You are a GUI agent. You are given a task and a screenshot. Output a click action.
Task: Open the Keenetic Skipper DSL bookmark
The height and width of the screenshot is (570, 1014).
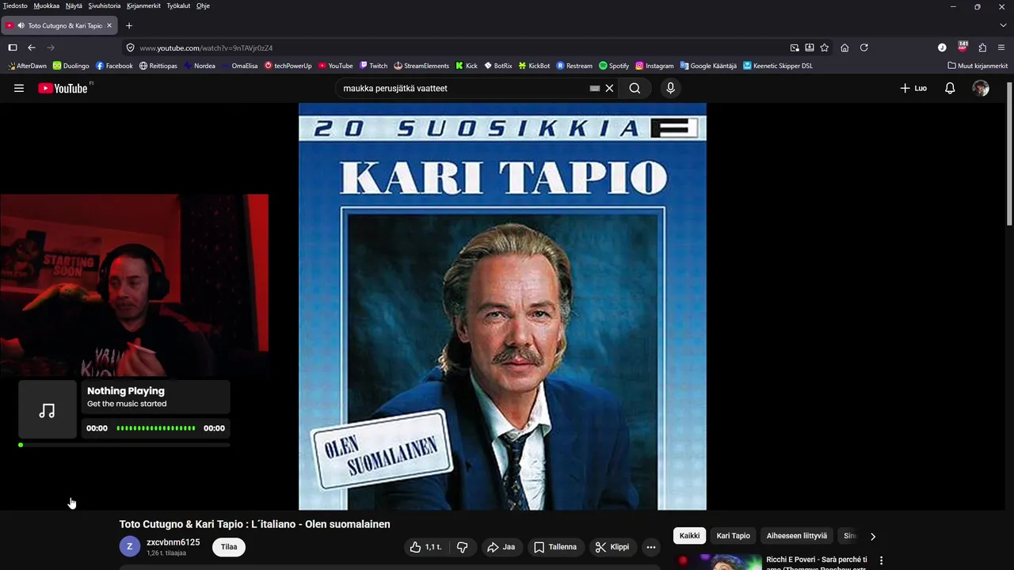(778, 66)
